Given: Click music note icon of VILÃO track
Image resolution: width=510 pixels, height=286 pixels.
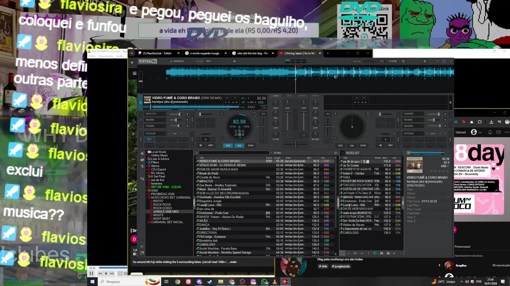Looking at the screenshot, I should point(197,221).
